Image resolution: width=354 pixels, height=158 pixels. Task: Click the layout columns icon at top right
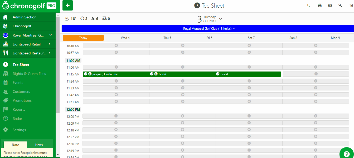point(350,6)
